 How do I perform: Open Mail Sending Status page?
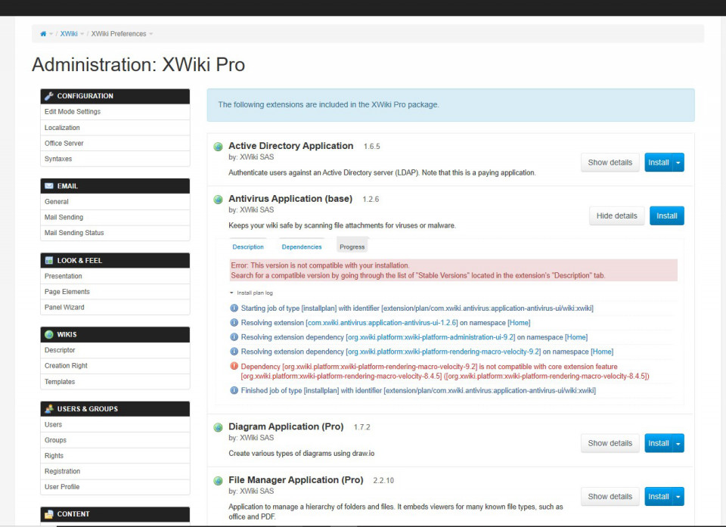pyautogui.click(x=115, y=233)
